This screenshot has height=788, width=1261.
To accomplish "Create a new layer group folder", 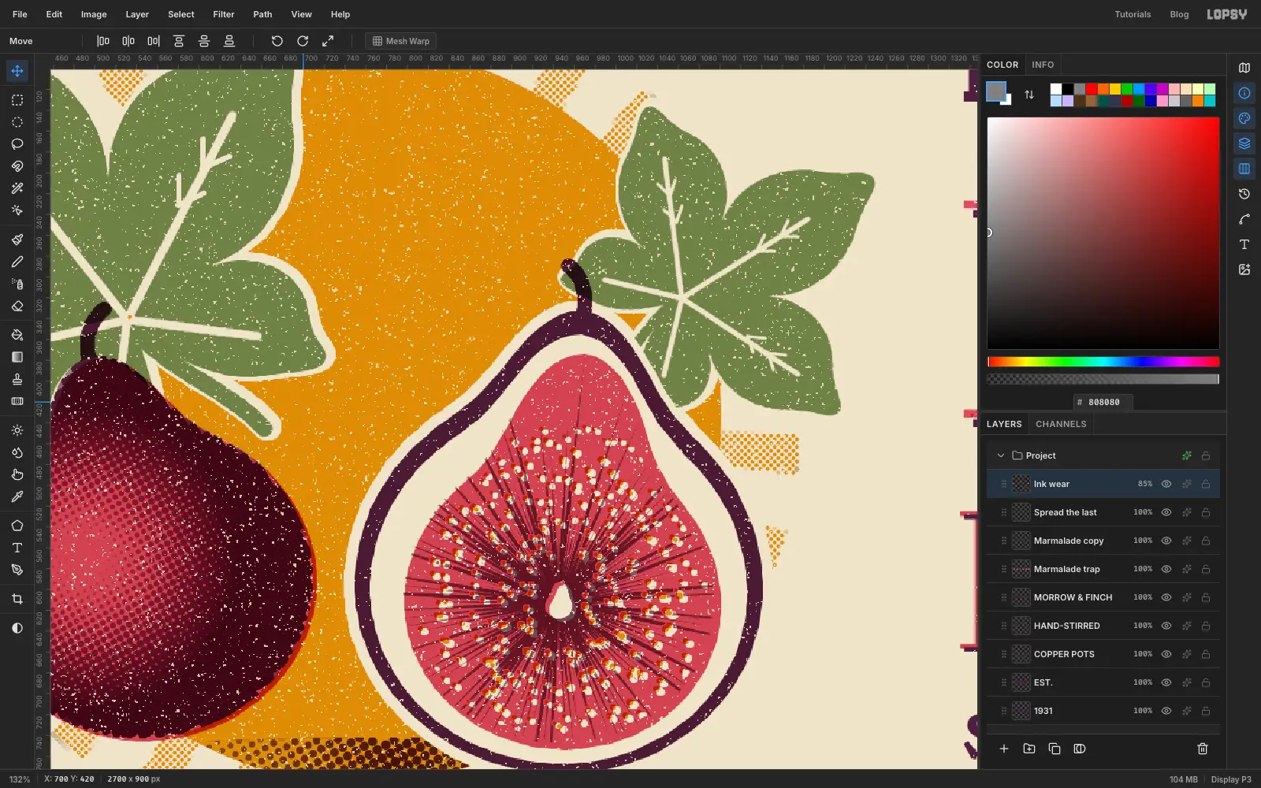I will click(x=1029, y=749).
